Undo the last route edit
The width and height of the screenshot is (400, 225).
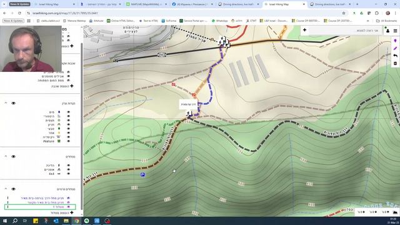coord(395,56)
